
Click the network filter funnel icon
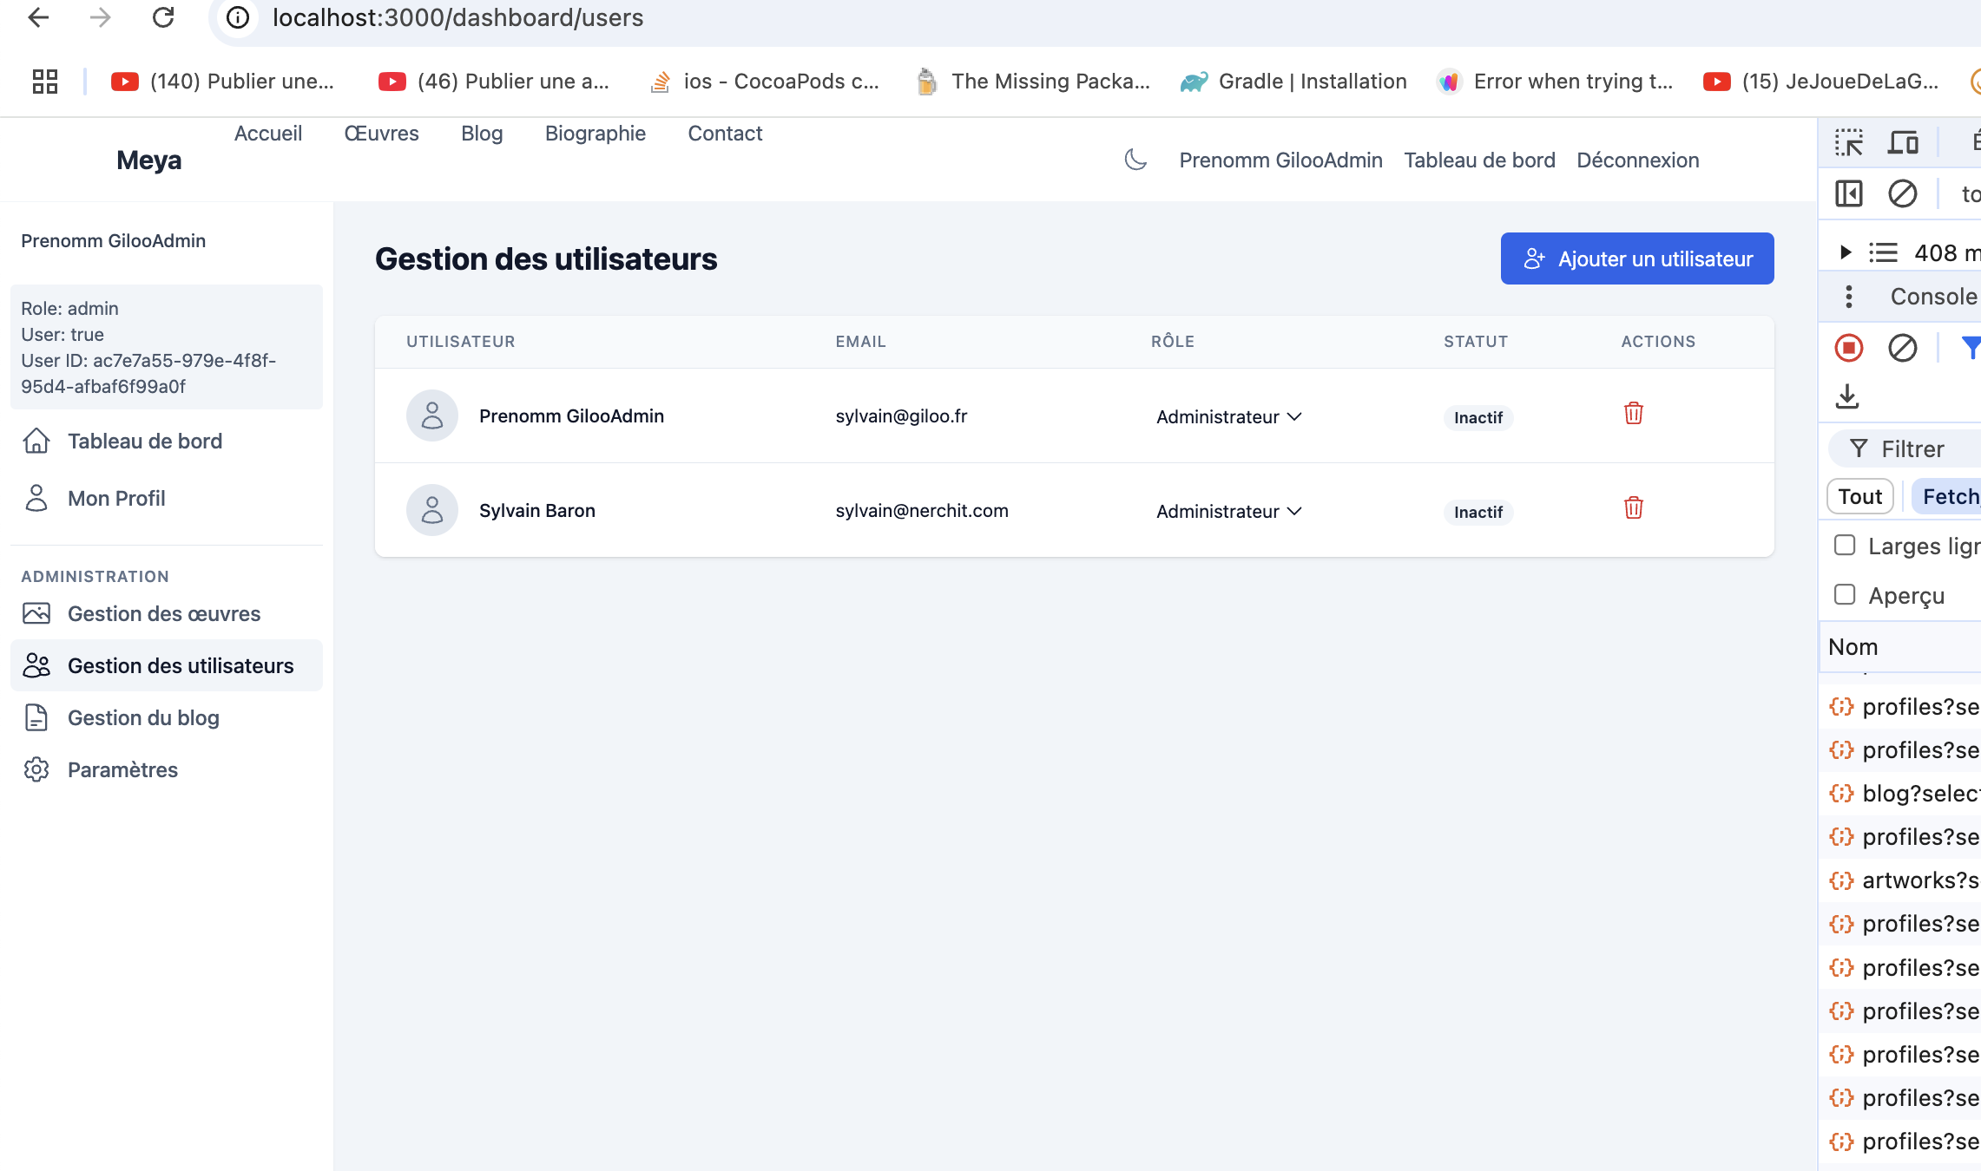coord(1971,348)
